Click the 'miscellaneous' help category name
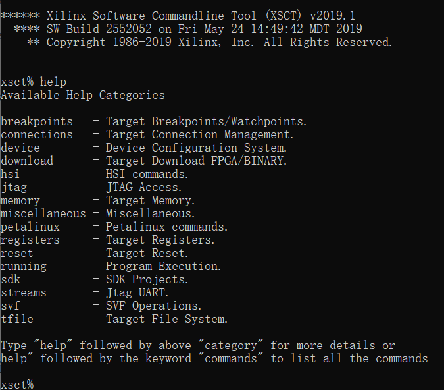 pos(43,213)
